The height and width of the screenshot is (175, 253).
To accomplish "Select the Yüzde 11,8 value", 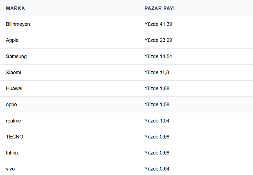I will [x=157, y=72].
